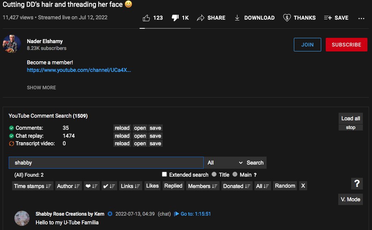Filter by Likes

pyautogui.click(x=152, y=186)
